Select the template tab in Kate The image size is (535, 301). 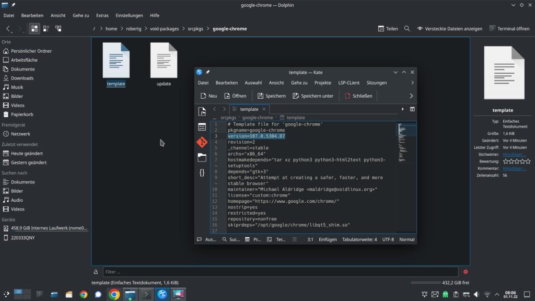click(249, 109)
